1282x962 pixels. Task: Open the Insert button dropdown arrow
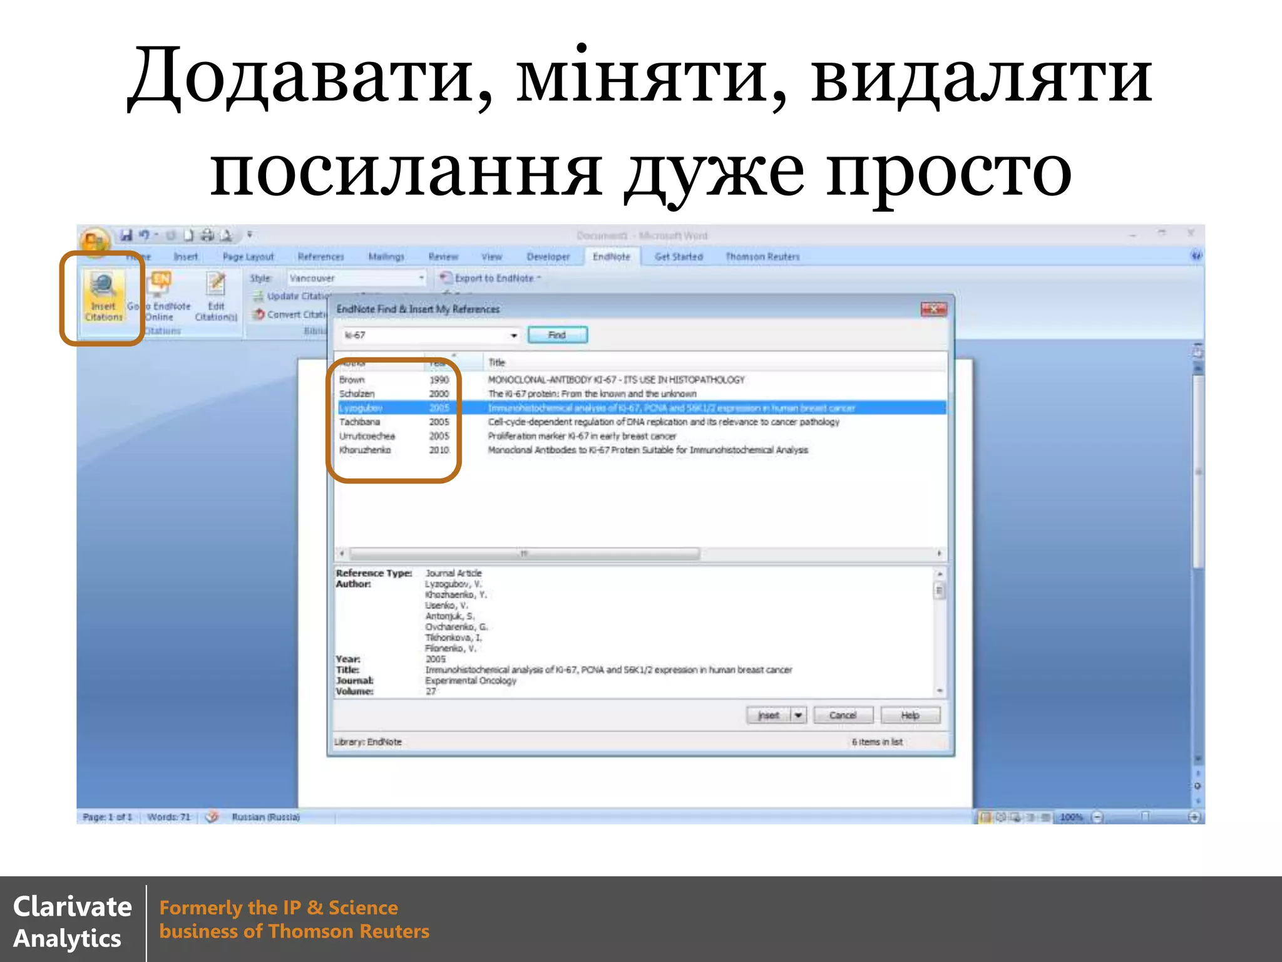[x=799, y=715]
